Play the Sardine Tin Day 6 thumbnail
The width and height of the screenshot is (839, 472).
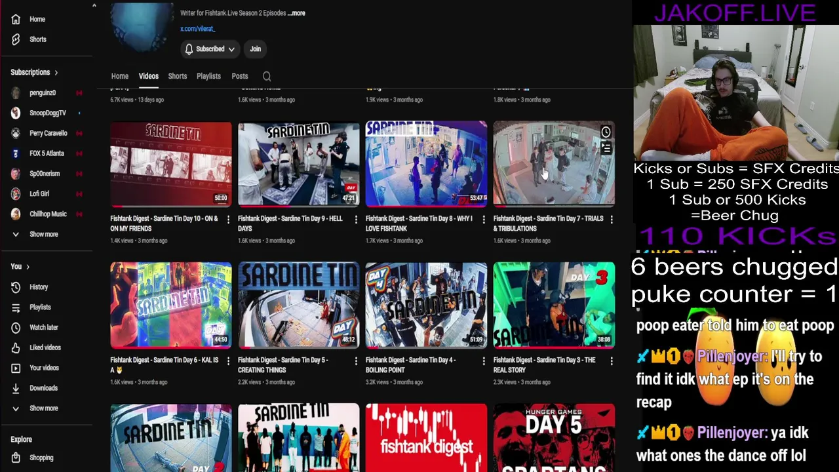point(170,305)
